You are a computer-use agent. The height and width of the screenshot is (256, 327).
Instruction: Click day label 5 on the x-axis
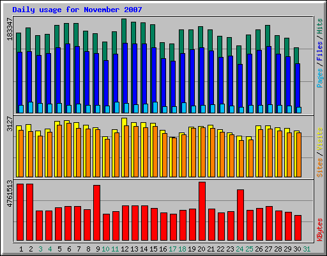59,249
